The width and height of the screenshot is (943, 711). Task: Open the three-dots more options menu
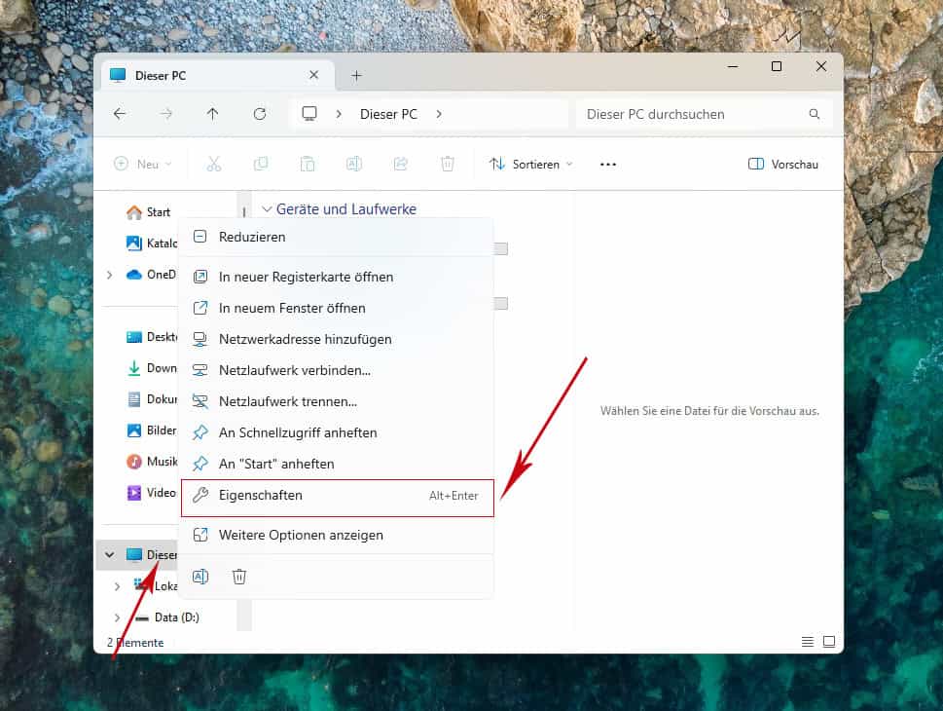point(608,165)
